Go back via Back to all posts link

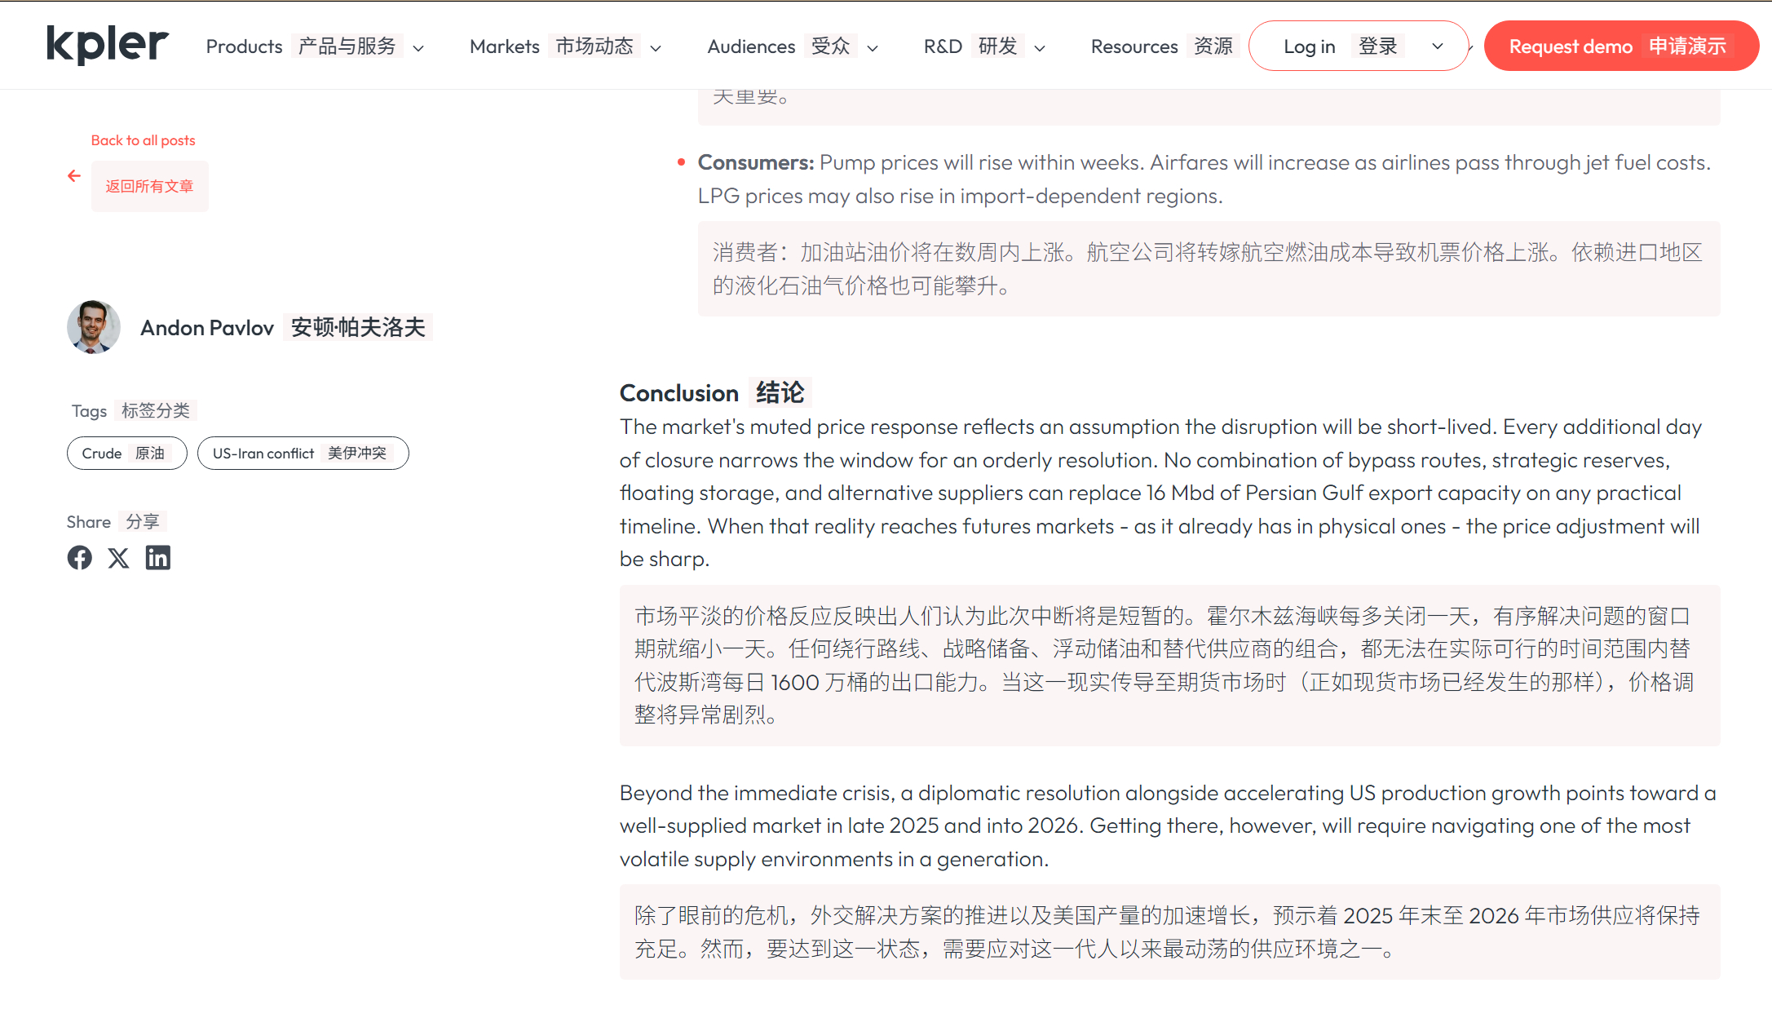(143, 140)
